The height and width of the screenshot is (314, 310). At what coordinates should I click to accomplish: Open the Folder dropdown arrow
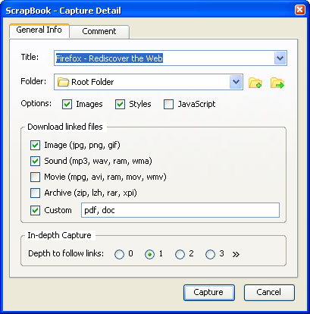click(x=236, y=82)
